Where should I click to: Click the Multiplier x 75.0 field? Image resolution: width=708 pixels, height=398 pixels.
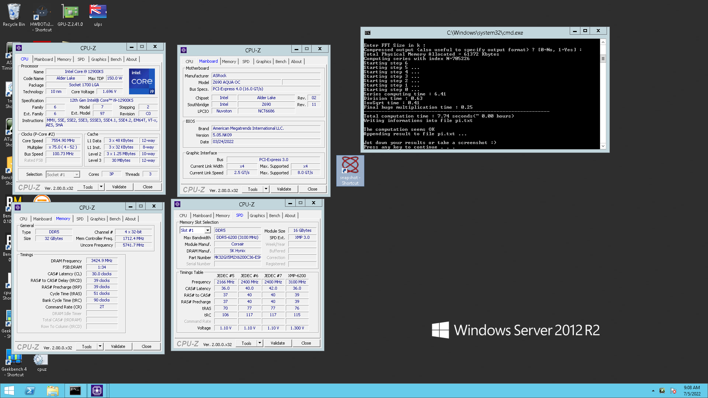(x=63, y=147)
